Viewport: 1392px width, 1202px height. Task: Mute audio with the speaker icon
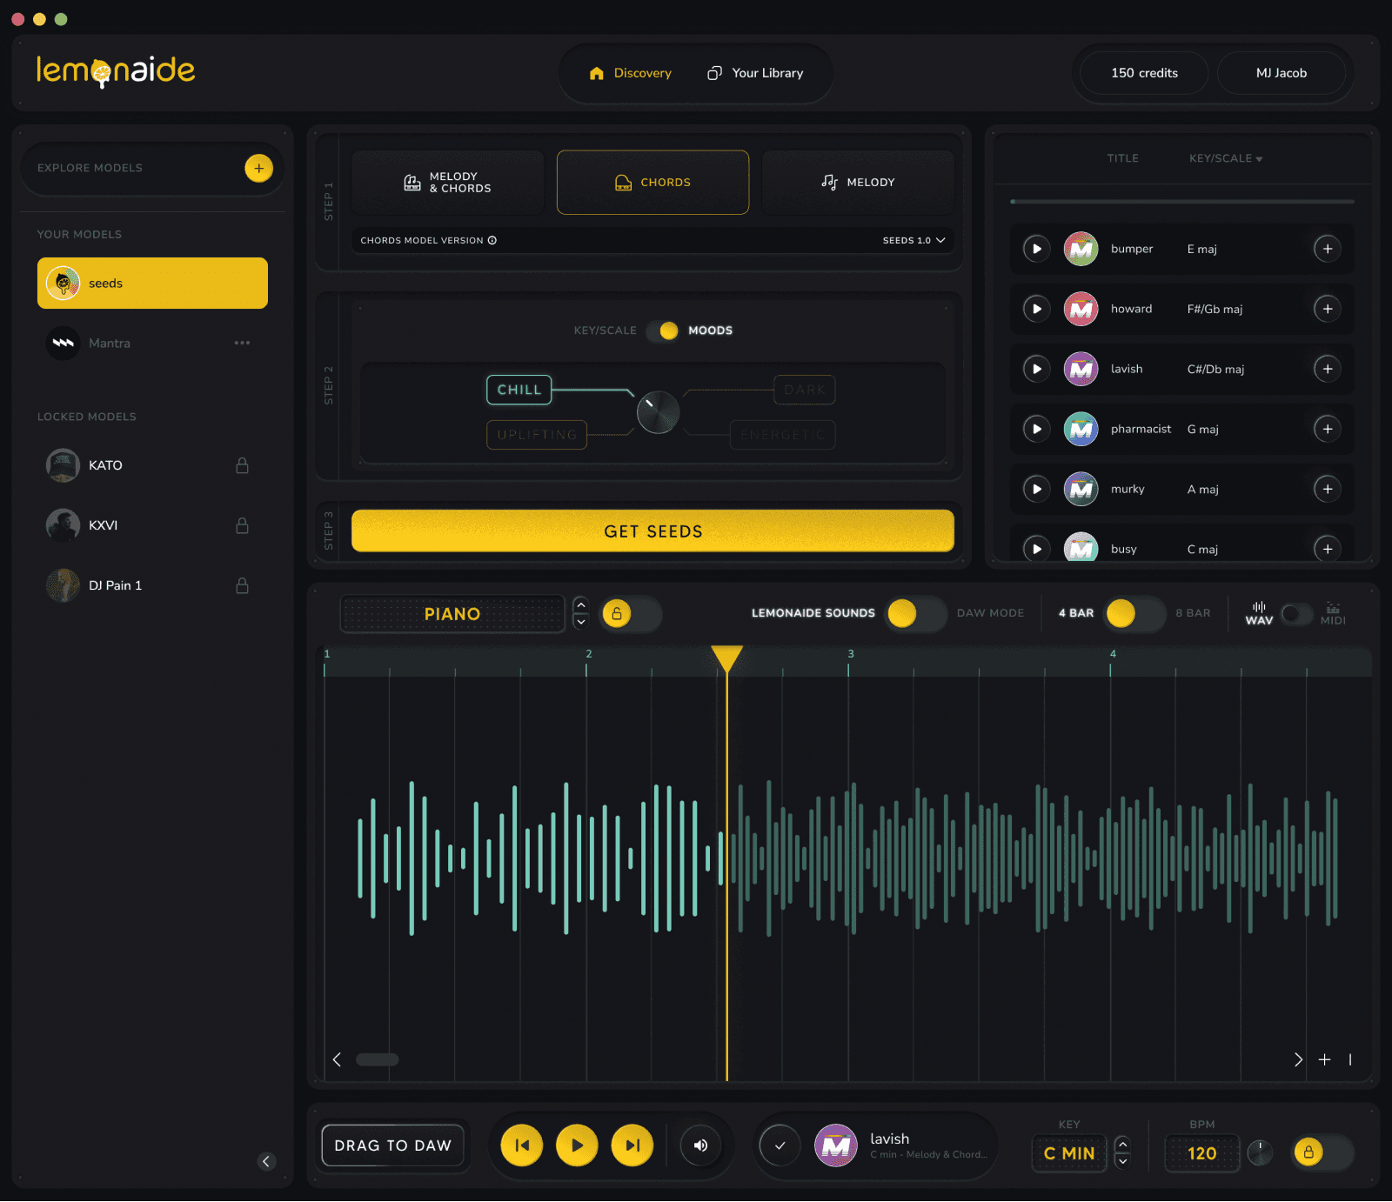tap(700, 1145)
